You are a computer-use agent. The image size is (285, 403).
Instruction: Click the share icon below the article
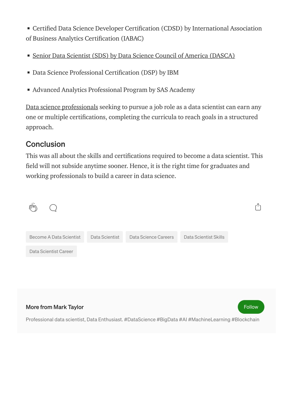258,207
